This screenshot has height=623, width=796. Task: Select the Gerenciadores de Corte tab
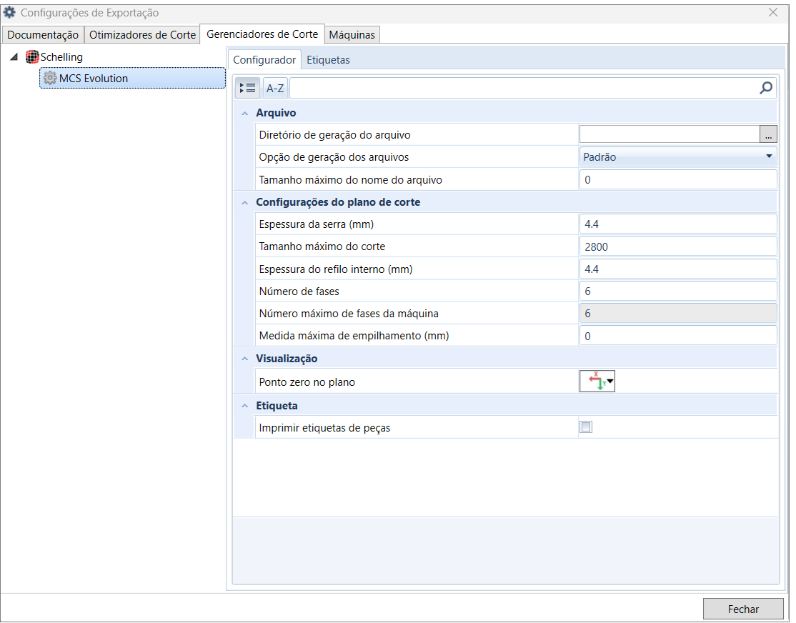coord(262,34)
